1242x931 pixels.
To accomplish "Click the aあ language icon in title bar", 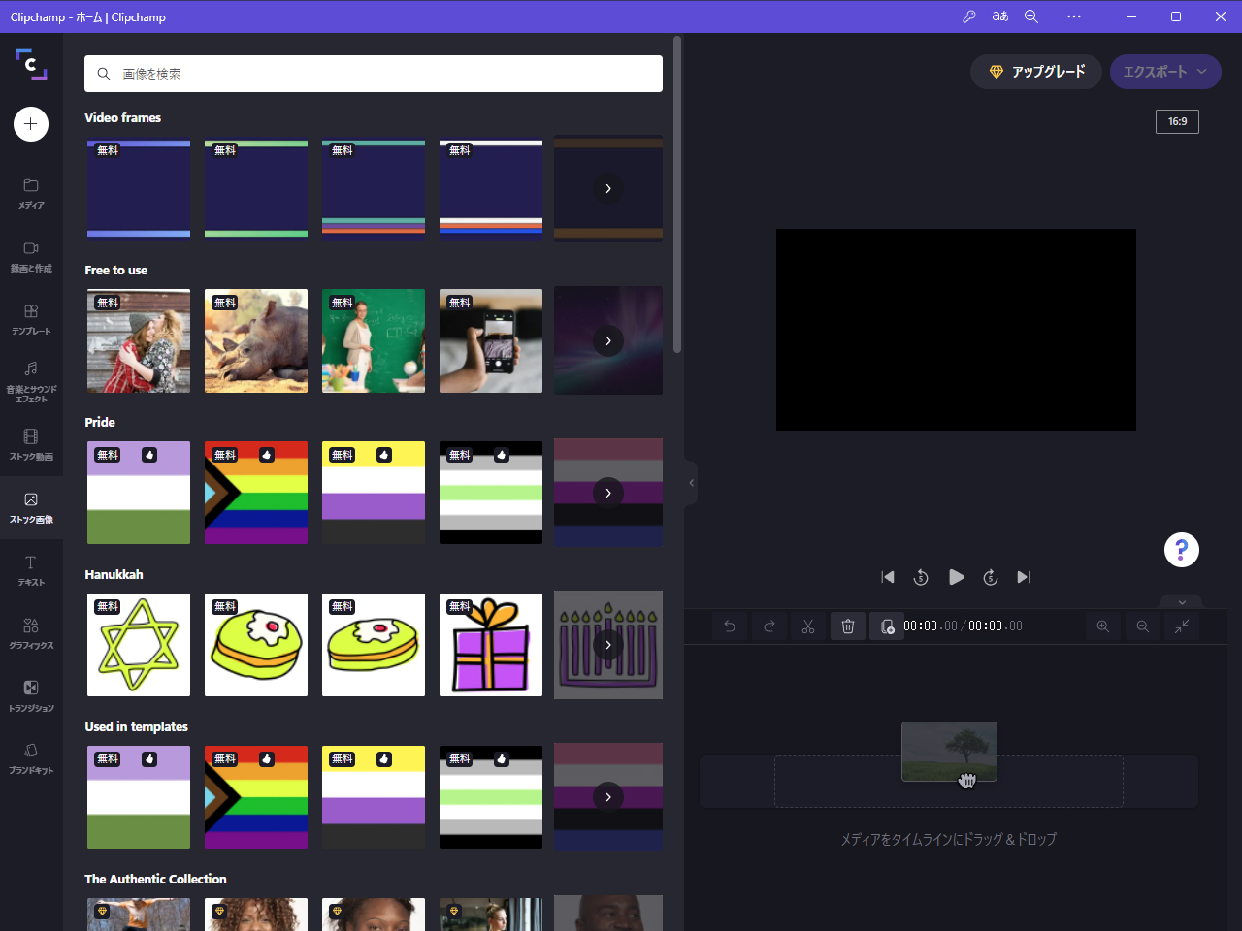I will [999, 16].
